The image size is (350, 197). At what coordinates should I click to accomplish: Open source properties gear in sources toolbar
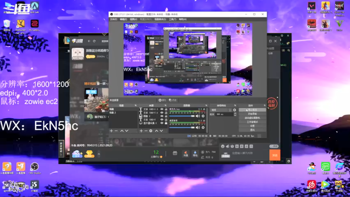pos(151,131)
